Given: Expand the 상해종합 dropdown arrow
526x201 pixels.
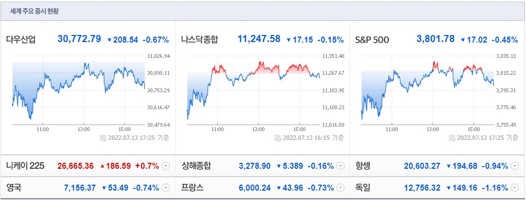Looking at the screenshot, I should pos(340,165).
